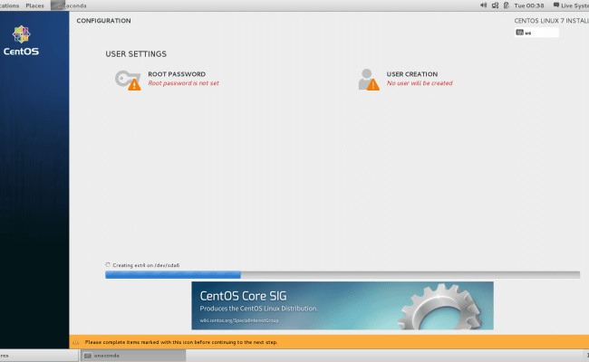Click the CentOS Core SIG banner

(343, 306)
